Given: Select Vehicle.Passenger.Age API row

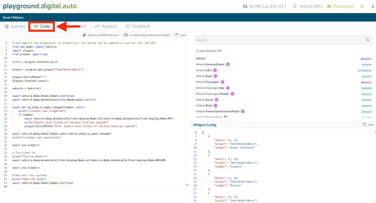Looking at the screenshot, I should pyautogui.click(x=283, y=88).
